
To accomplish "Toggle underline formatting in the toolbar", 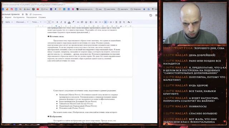I will 65,22.
